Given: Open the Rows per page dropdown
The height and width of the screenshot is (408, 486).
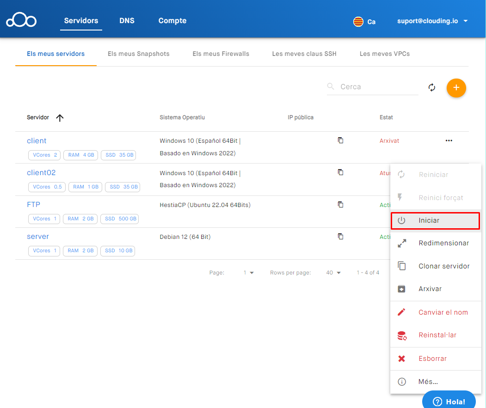Looking at the screenshot, I should point(333,273).
